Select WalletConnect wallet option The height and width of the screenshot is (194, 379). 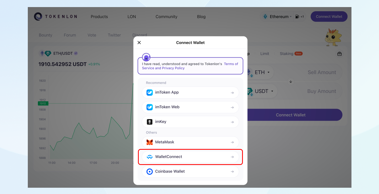pyautogui.click(x=190, y=157)
